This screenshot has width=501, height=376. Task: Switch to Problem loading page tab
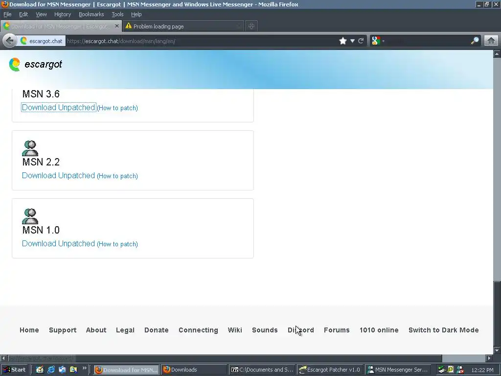(x=183, y=26)
